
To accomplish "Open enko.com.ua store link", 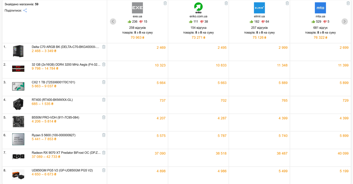I will click(198, 16).
